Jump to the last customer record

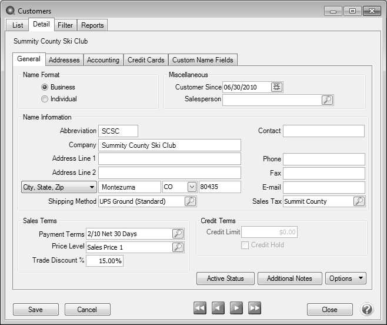click(x=255, y=309)
